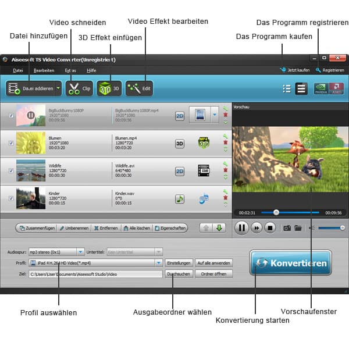
Task: Click the Ziel output path field
Action: point(95,274)
